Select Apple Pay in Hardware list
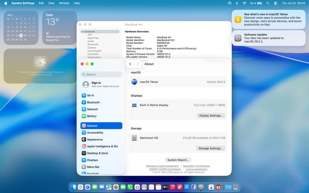Image resolution: width=309 pixels, height=193 pixels. (93, 38)
